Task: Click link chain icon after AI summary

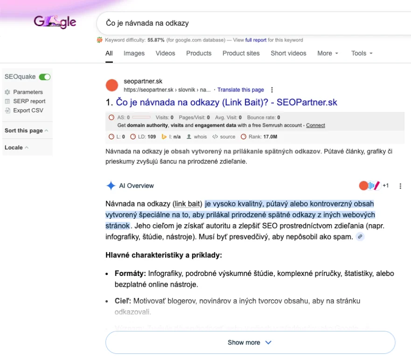Action: 360,237
